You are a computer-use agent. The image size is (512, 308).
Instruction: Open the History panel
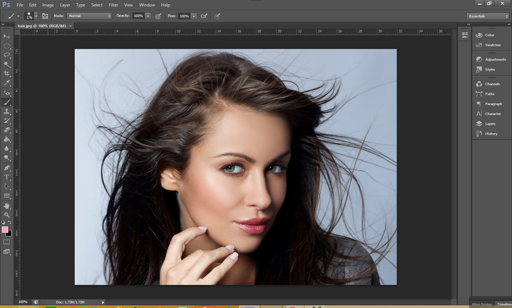pyautogui.click(x=491, y=134)
